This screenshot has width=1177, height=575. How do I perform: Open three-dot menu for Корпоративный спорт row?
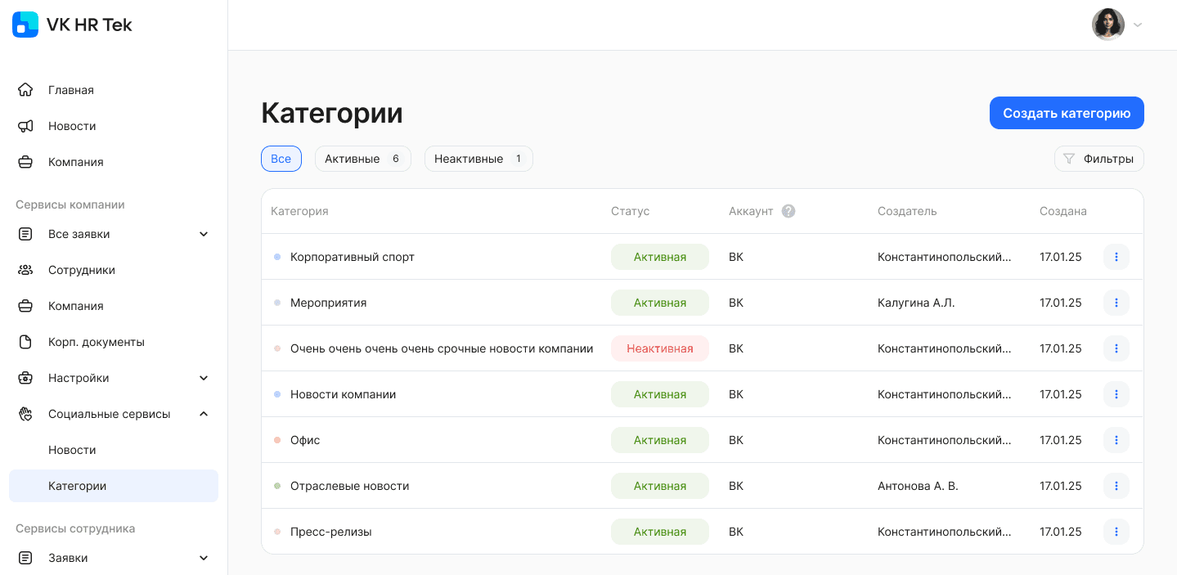[1116, 257]
